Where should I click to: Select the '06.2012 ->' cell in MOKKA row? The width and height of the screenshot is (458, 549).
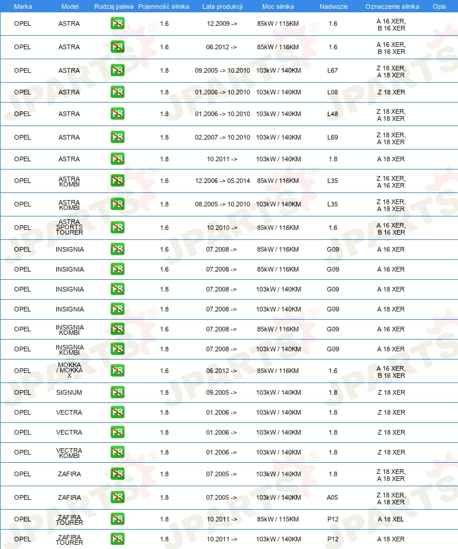221,371
